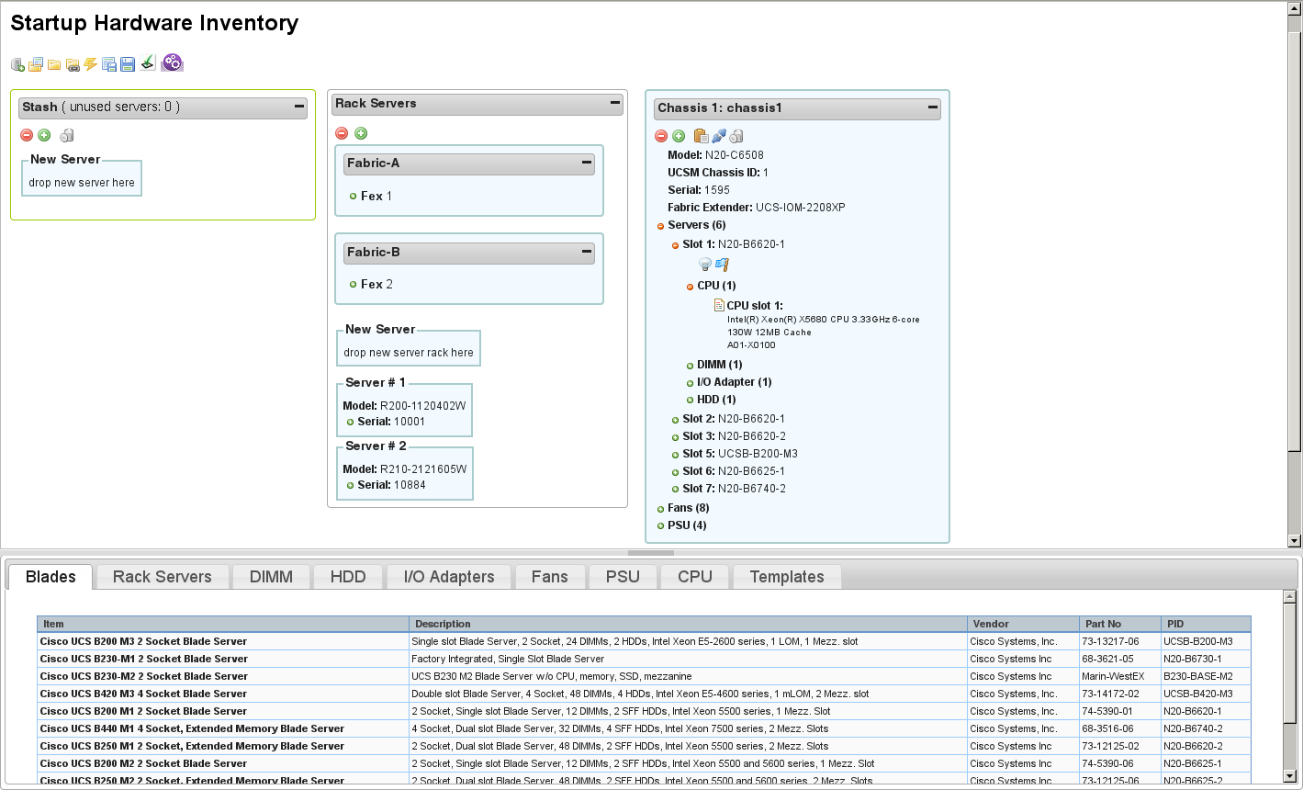Click red minus icon under Rack Servers header
The height and width of the screenshot is (790, 1303).
tap(342, 133)
